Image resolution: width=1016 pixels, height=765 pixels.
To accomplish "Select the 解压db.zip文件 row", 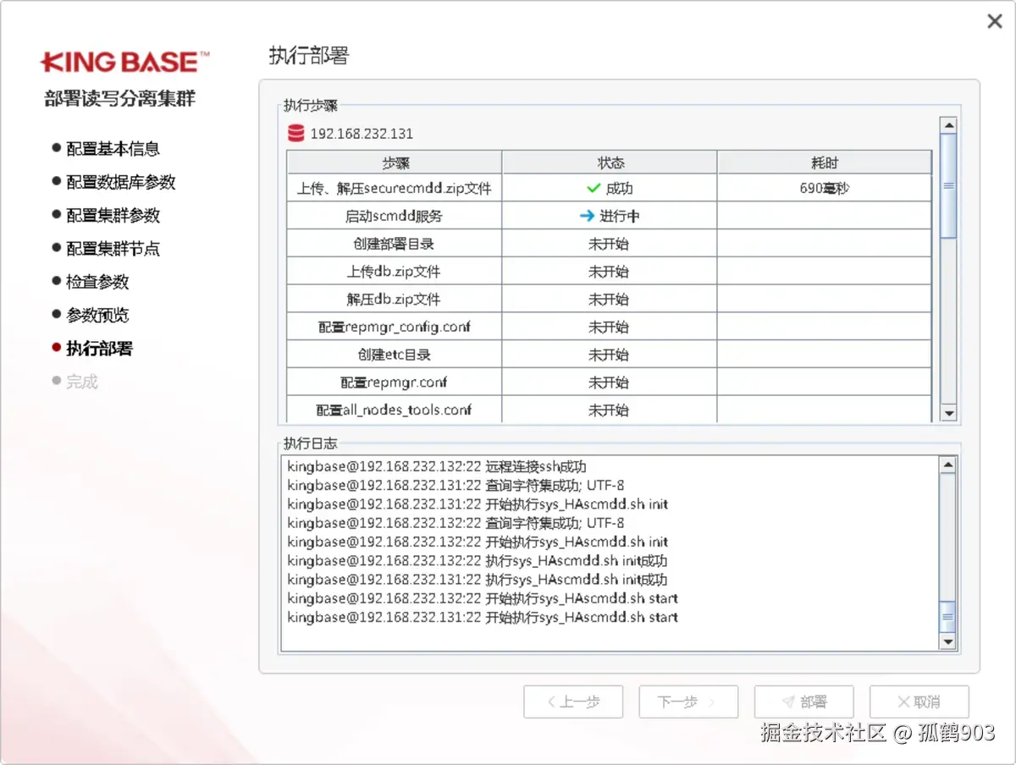I will (609, 299).
